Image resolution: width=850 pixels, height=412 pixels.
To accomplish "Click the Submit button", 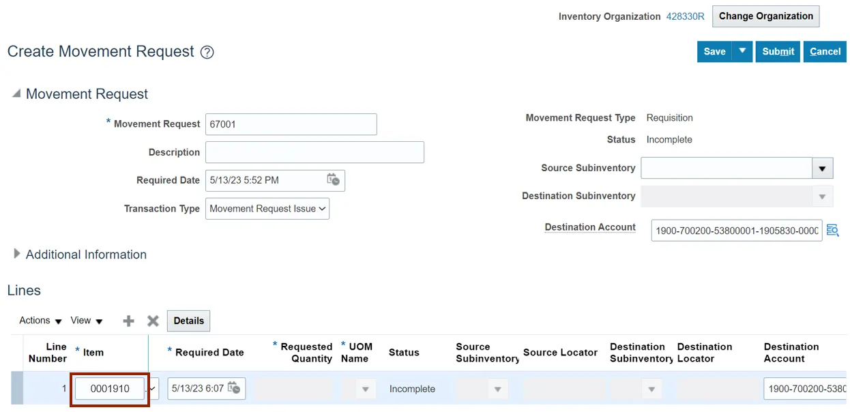I will (x=778, y=51).
